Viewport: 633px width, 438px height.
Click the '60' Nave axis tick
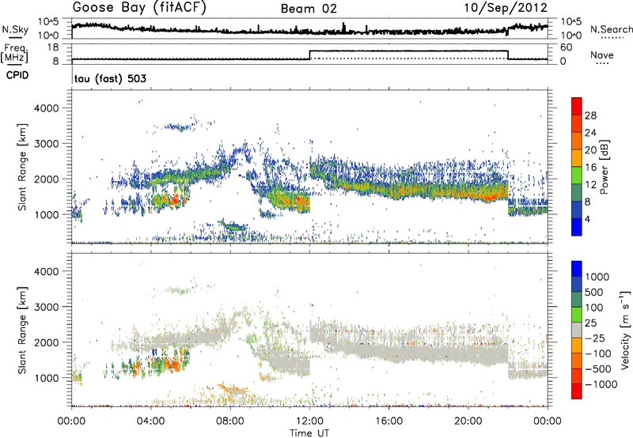pos(567,47)
